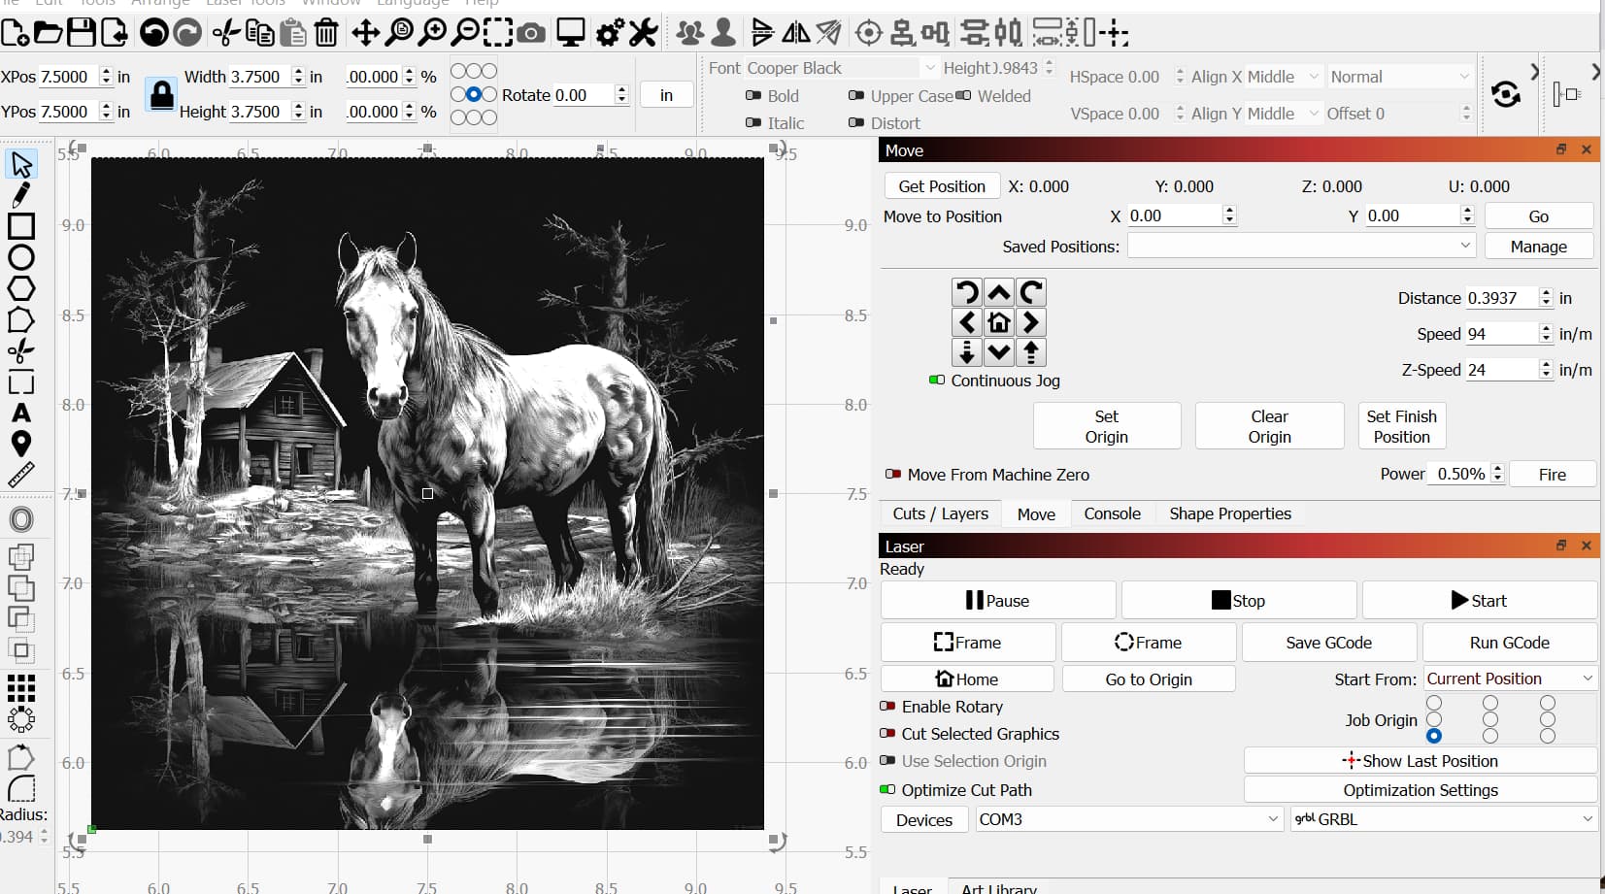Enable the Rotary toggle
The width and height of the screenshot is (1605, 894).
pyautogui.click(x=887, y=707)
